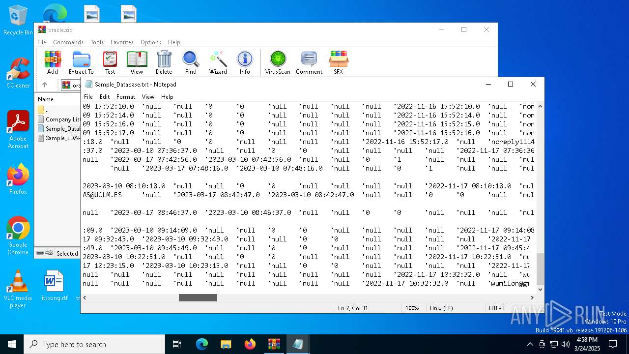Viewport: 629px width, 354px height.
Task: Select the Sample_LDAP file row in WinRAR
Action: pos(58,138)
